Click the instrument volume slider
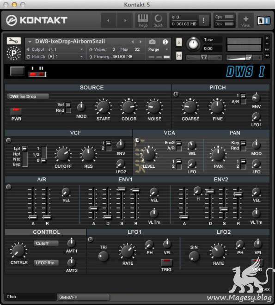 click(x=244, y=58)
